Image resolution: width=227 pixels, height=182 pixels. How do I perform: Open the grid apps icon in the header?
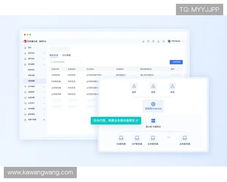click(163, 41)
